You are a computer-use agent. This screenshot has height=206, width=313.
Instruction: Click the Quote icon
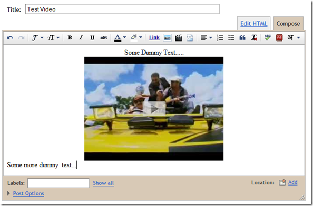(242, 37)
